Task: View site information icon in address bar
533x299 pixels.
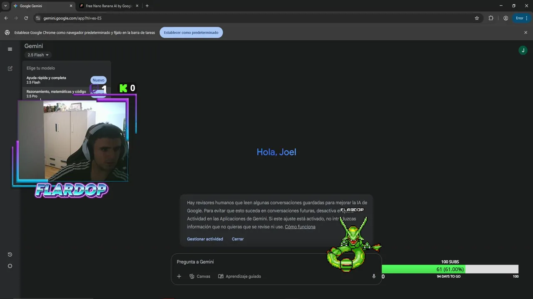Action: click(38, 18)
